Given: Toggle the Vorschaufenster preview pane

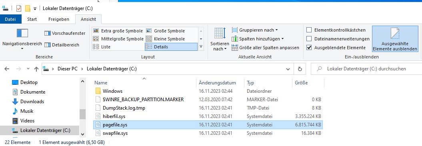Looking at the screenshot, I should pos(65,33).
